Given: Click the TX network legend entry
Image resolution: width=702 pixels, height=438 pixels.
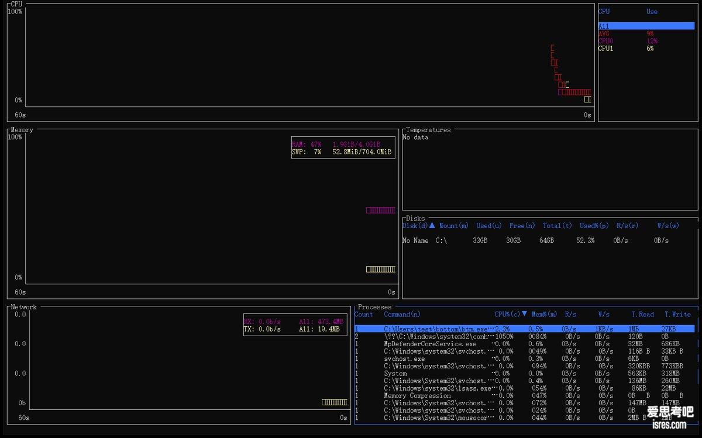Looking at the screenshot, I should click(291, 329).
